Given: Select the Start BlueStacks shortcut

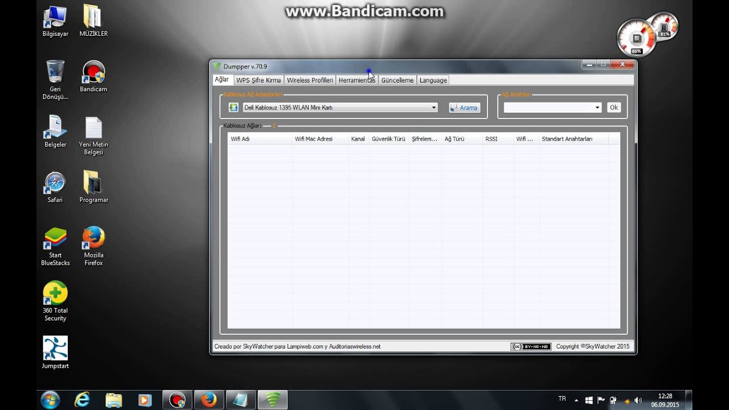Looking at the screenshot, I should coord(55,247).
